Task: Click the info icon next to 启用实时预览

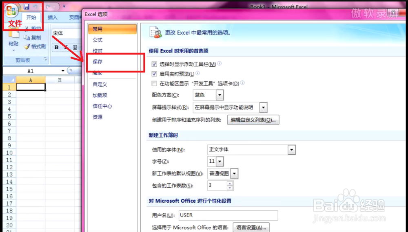Action: click(198, 73)
